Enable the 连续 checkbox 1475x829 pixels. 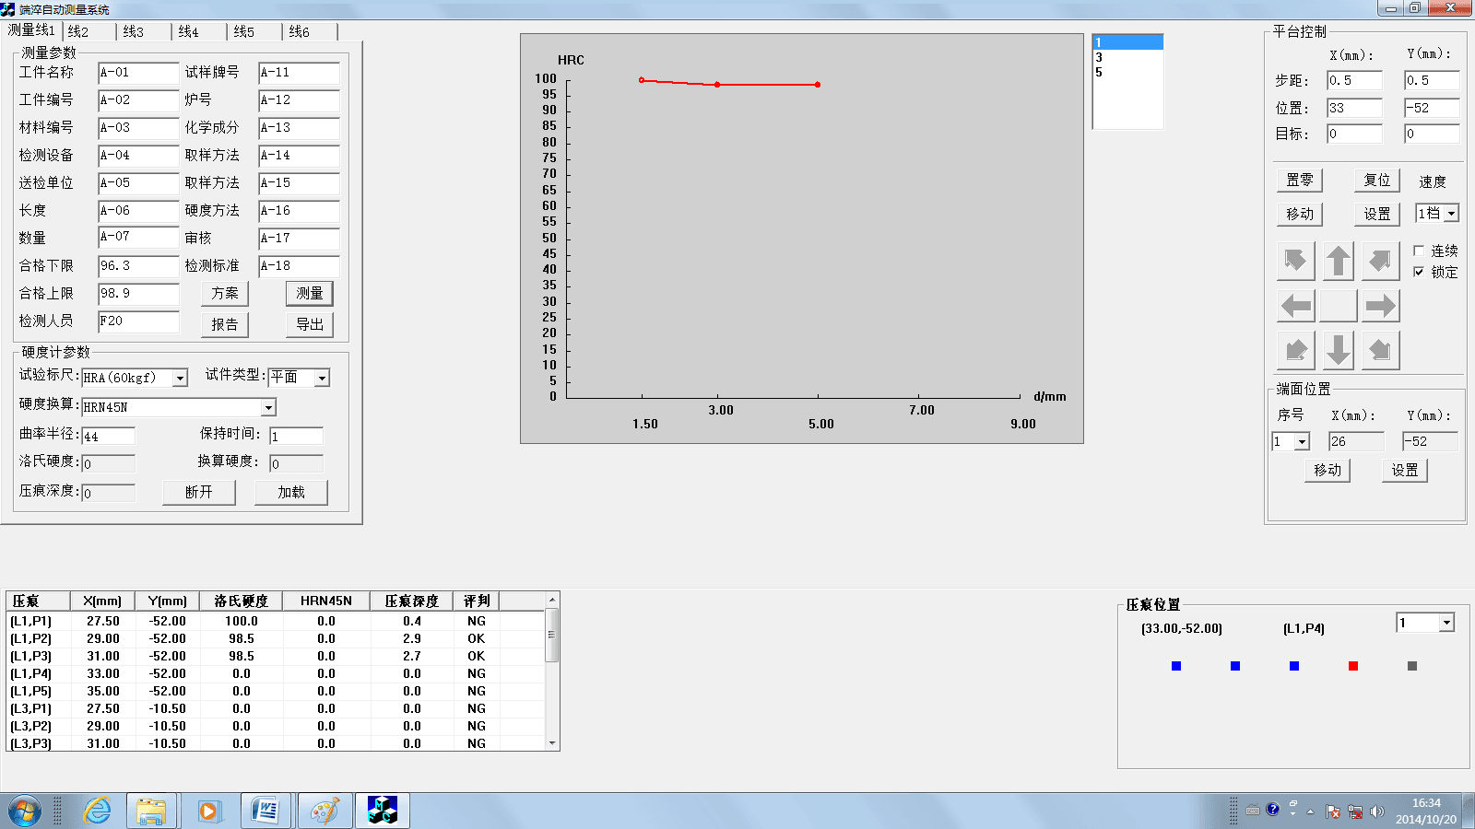pos(1419,251)
